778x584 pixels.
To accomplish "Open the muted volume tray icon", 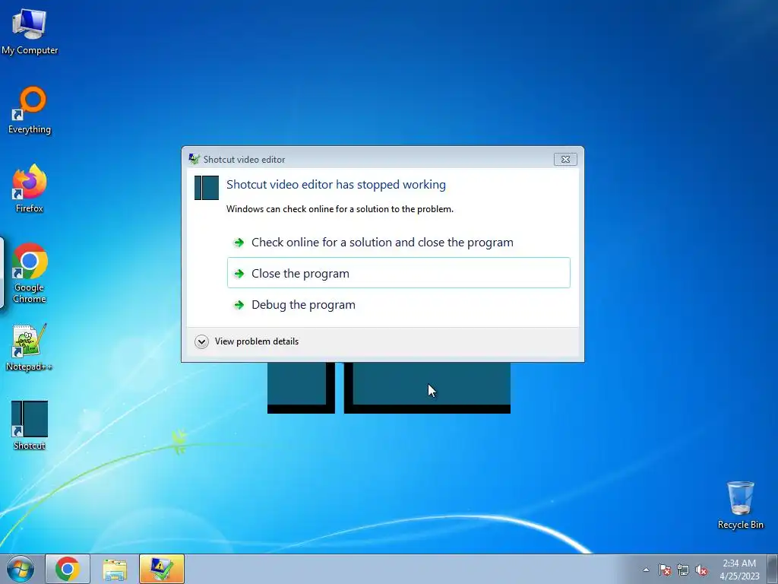I will [701, 570].
